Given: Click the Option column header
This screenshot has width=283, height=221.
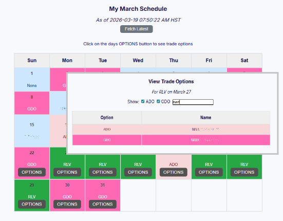Looking at the screenshot, I should tap(107, 118).
